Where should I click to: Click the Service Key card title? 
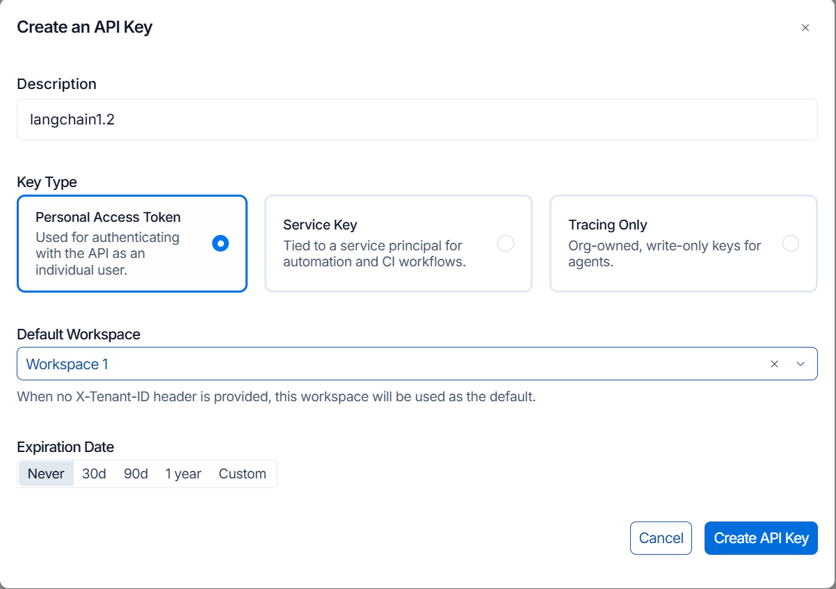[320, 225]
